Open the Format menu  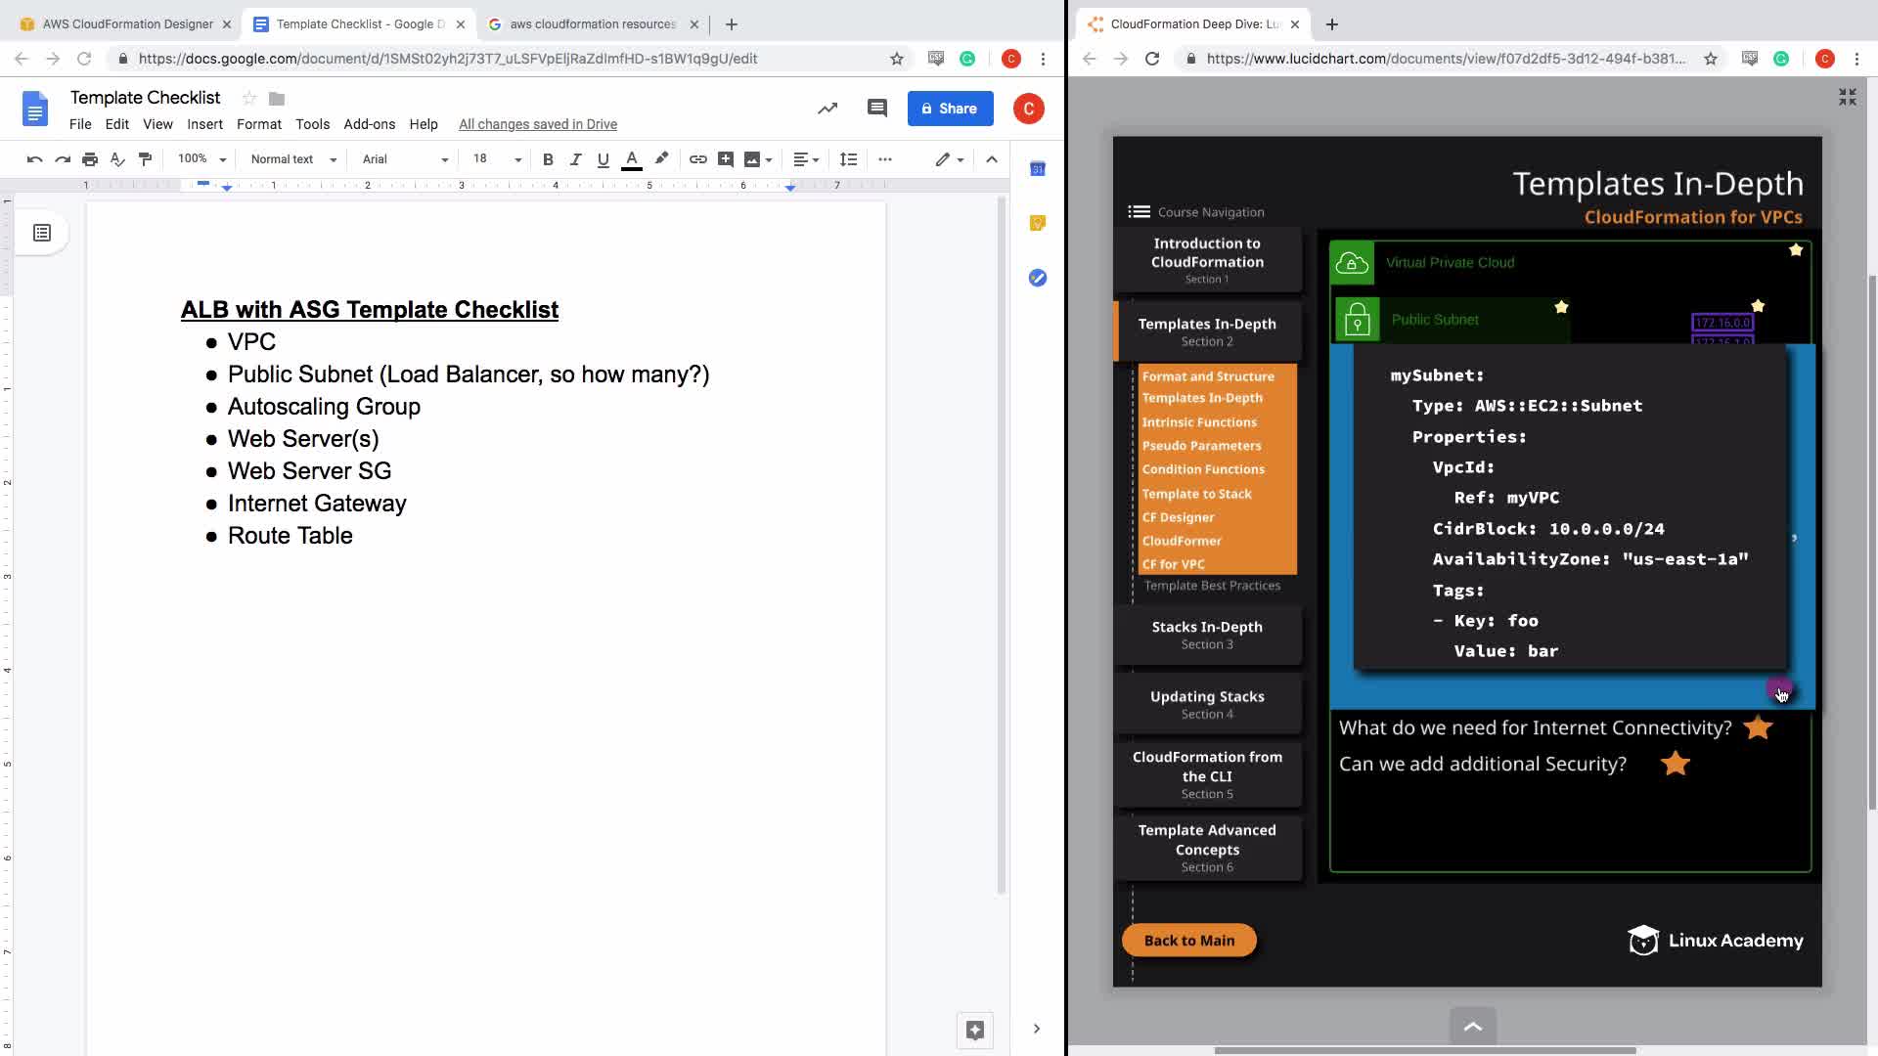(x=258, y=124)
